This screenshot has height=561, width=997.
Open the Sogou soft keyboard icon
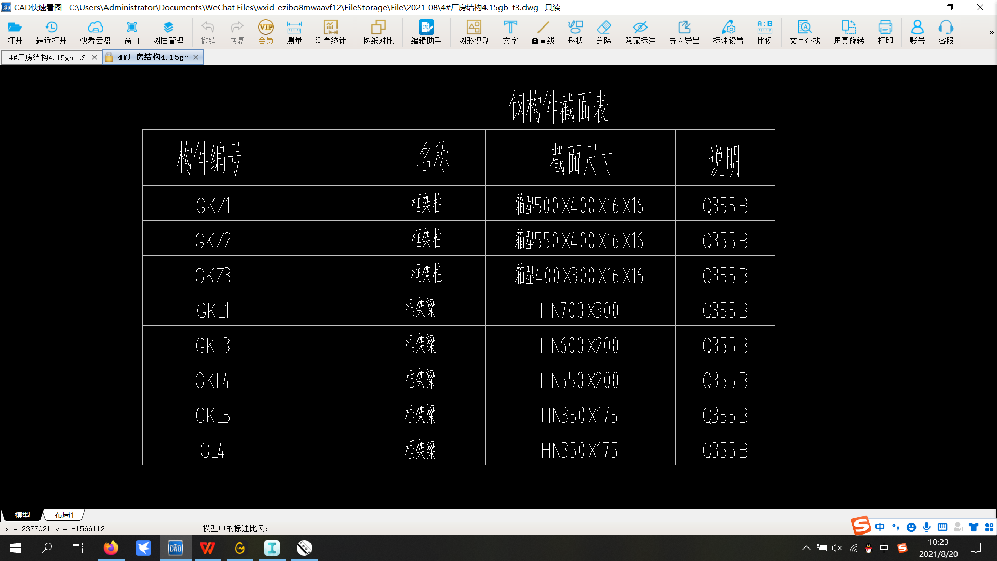click(942, 527)
